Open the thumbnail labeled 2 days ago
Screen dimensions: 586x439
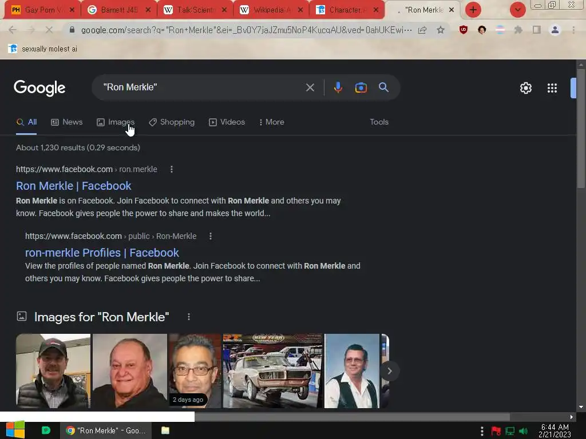[195, 370]
